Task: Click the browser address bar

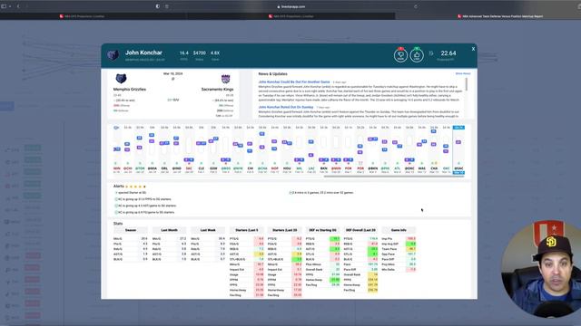Action: 290,6
